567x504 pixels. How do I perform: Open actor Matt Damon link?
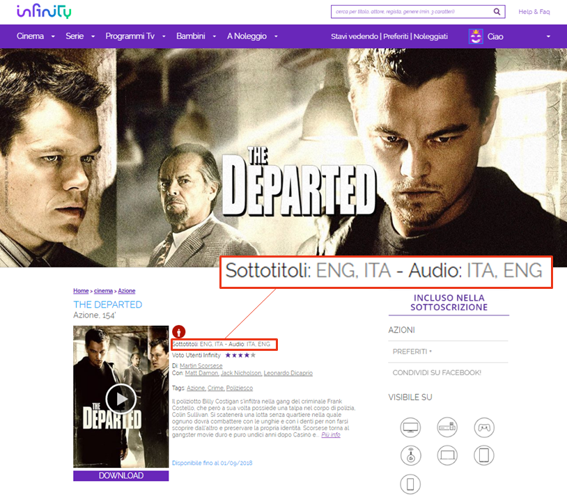click(x=202, y=373)
